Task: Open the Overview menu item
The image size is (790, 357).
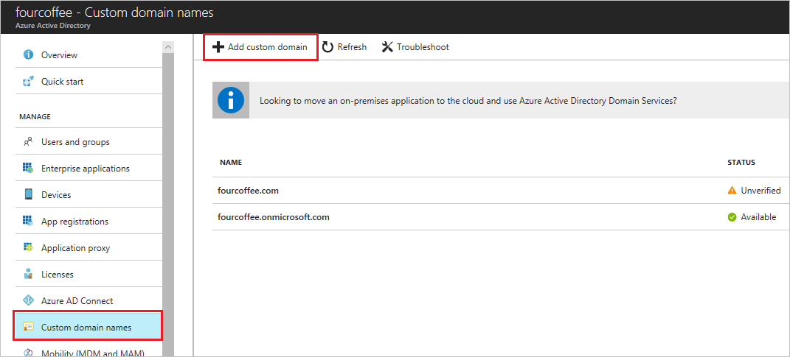Action: coord(89,54)
